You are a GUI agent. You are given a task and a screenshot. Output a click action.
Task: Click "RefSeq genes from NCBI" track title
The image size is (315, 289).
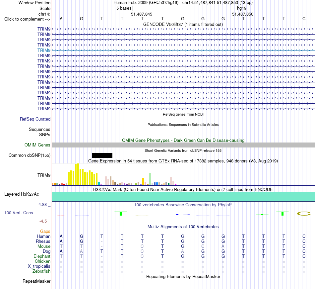pyautogui.click(x=183, y=114)
